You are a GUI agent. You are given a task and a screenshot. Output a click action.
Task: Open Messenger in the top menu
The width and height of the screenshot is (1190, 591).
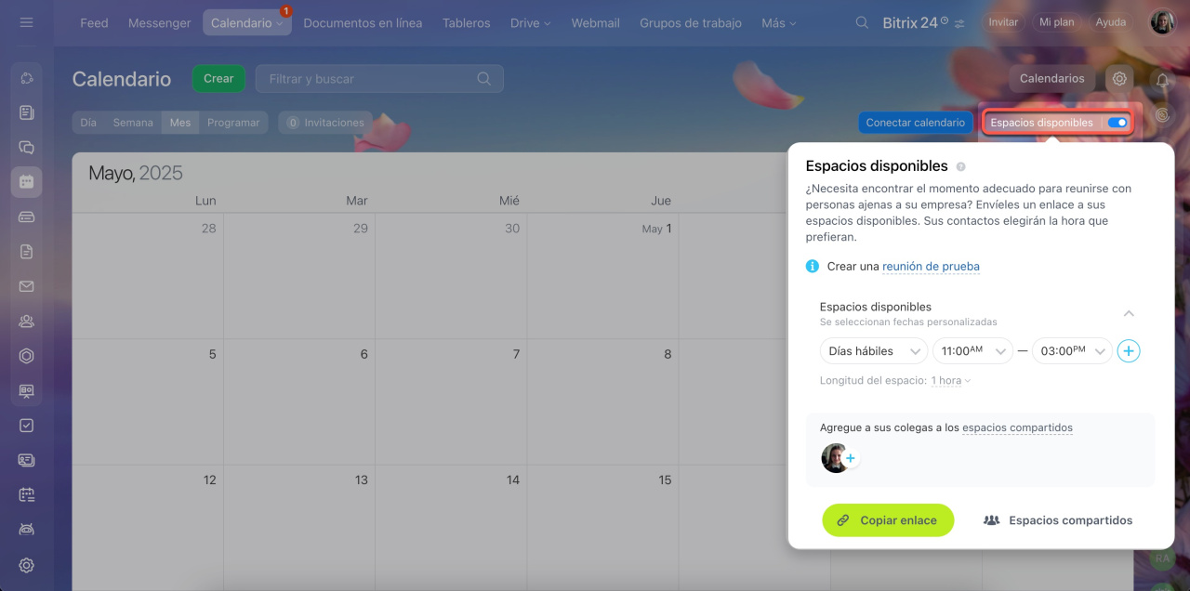(159, 22)
